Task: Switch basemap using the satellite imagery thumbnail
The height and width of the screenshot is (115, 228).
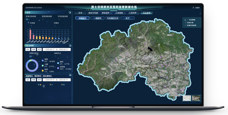Action: click(x=197, y=98)
